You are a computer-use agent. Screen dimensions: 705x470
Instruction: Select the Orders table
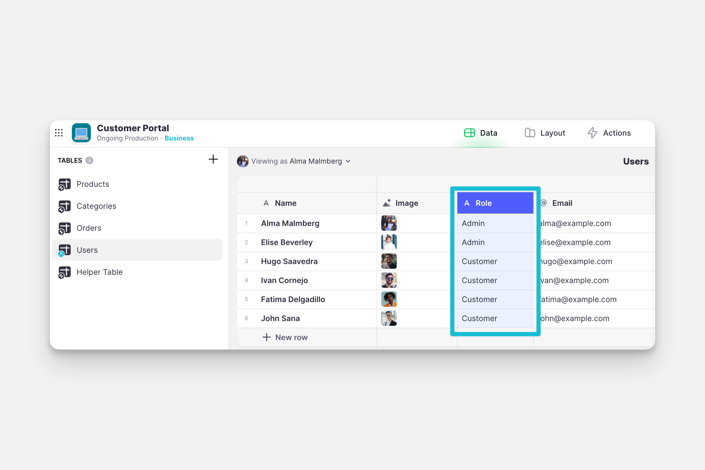[x=89, y=228]
